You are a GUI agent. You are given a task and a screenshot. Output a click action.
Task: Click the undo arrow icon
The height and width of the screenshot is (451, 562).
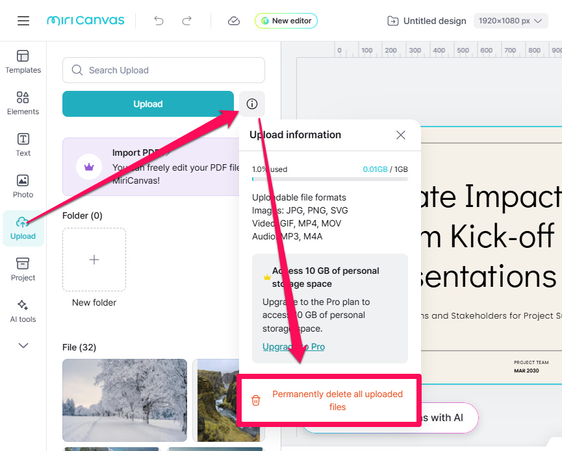tap(159, 21)
